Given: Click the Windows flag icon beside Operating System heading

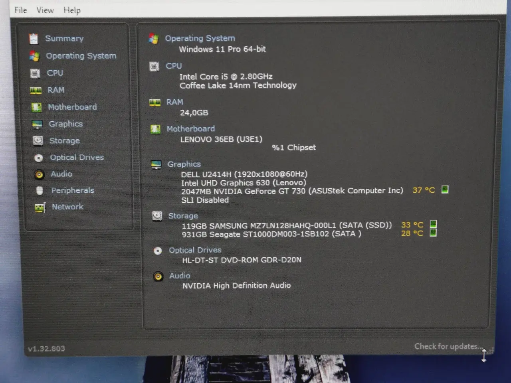Looking at the screenshot, I should (153, 39).
